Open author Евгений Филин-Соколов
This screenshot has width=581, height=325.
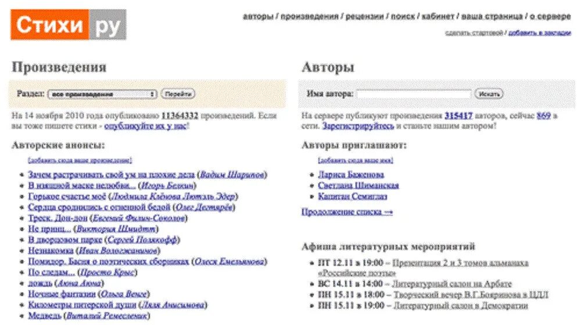click(139, 218)
